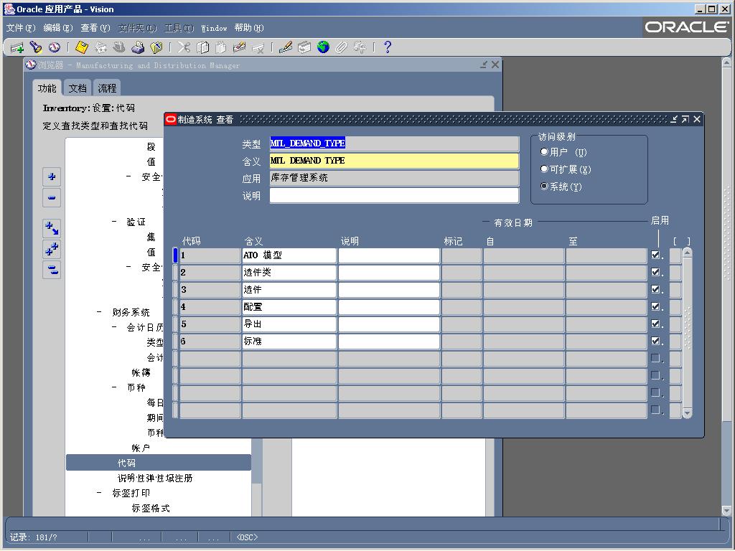The height and width of the screenshot is (551, 735).
Task: Click the Attachments paperclip icon
Action: [x=341, y=47]
